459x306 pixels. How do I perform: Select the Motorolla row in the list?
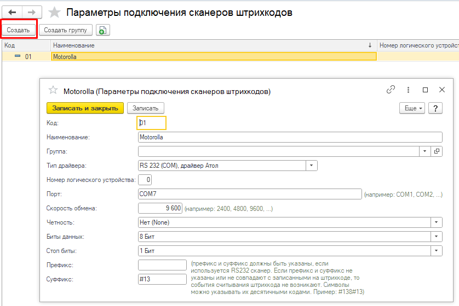pyautogui.click(x=214, y=57)
